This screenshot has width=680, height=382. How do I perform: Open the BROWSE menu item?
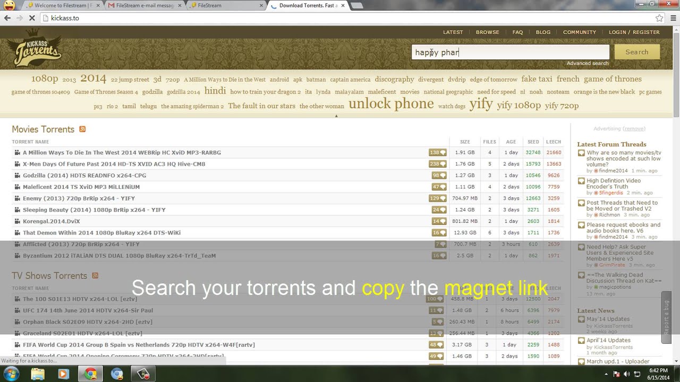(x=488, y=32)
